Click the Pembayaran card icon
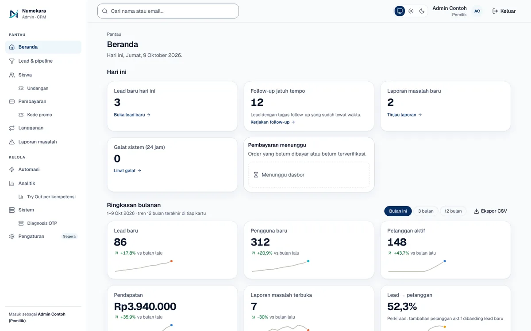Image resolution: width=531 pixels, height=331 pixels. coord(12,102)
